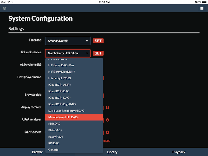Image resolution: width=208 pixels, height=156 pixels.
Task: Tap the battery icon in status bar
Action: (204, 2)
